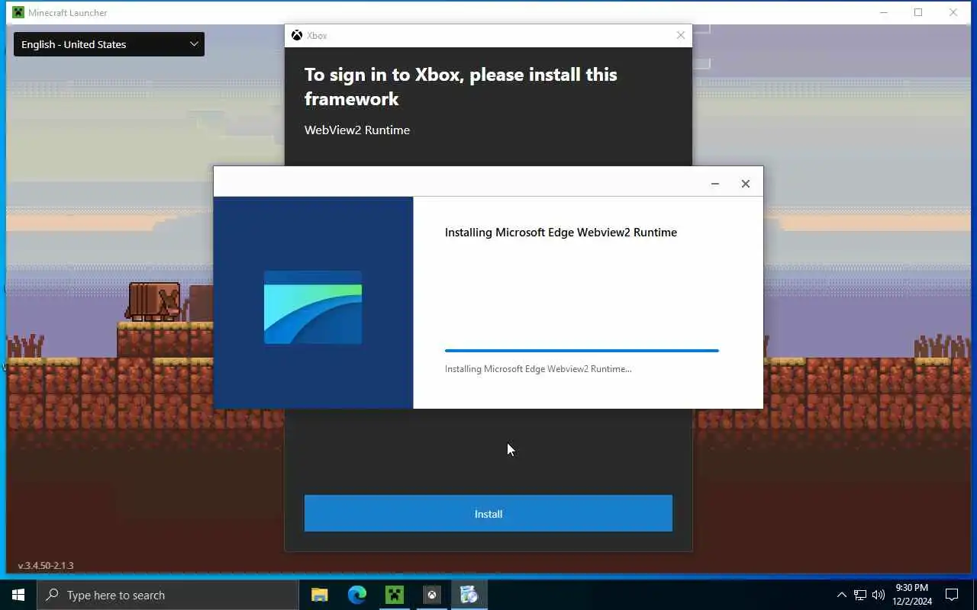Click the 'To sign in to Xbox' heading
This screenshot has width=977, height=610.
(461, 86)
